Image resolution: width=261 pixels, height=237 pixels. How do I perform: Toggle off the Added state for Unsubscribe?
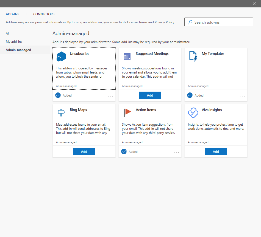[58, 95]
